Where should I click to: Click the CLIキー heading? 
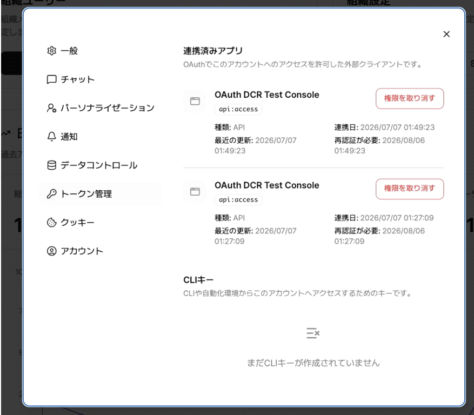pyautogui.click(x=198, y=280)
